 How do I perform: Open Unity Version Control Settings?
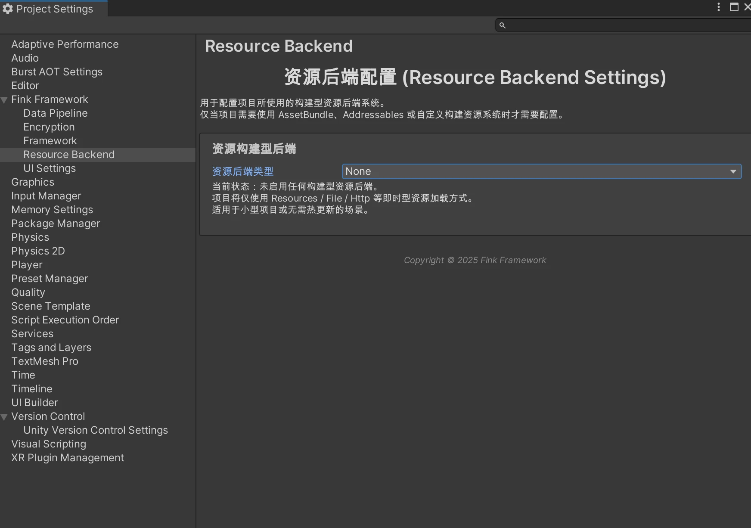95,430
